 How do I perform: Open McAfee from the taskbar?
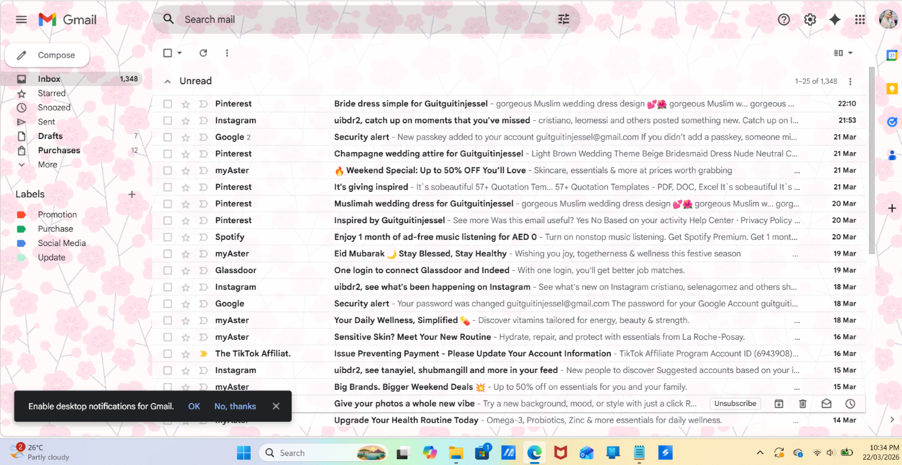coord(560,452)
